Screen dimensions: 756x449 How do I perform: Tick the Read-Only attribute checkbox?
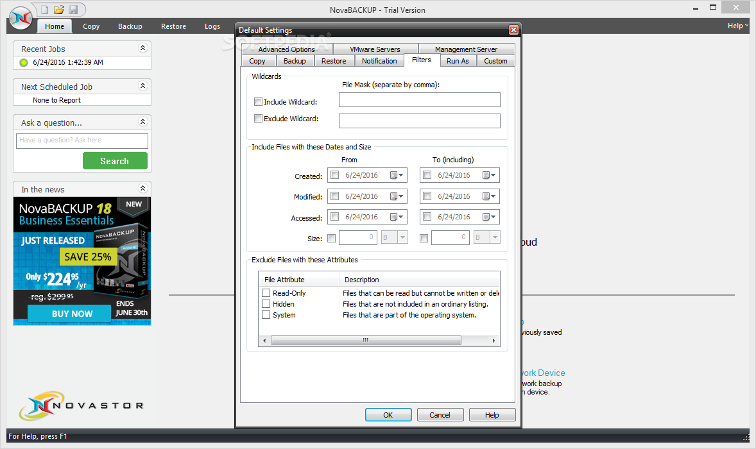266,293
